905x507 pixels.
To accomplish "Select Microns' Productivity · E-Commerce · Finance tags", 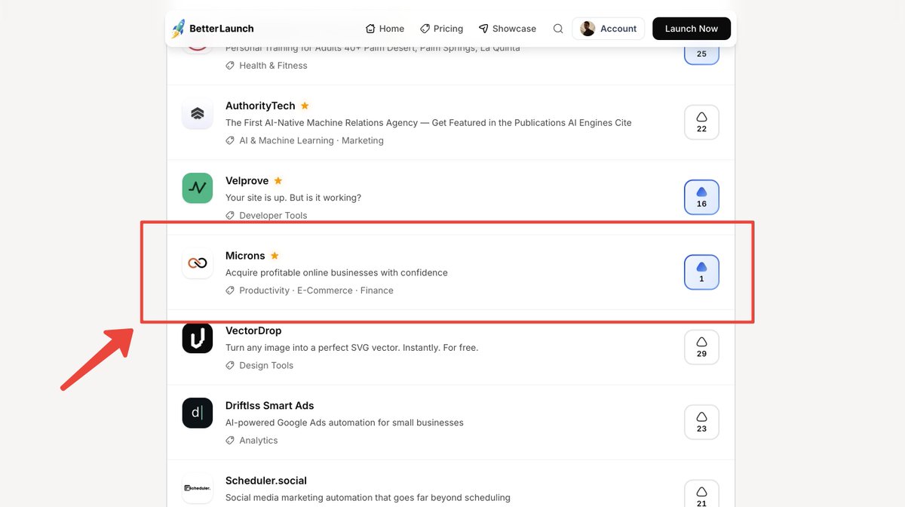I will [316, 290].
